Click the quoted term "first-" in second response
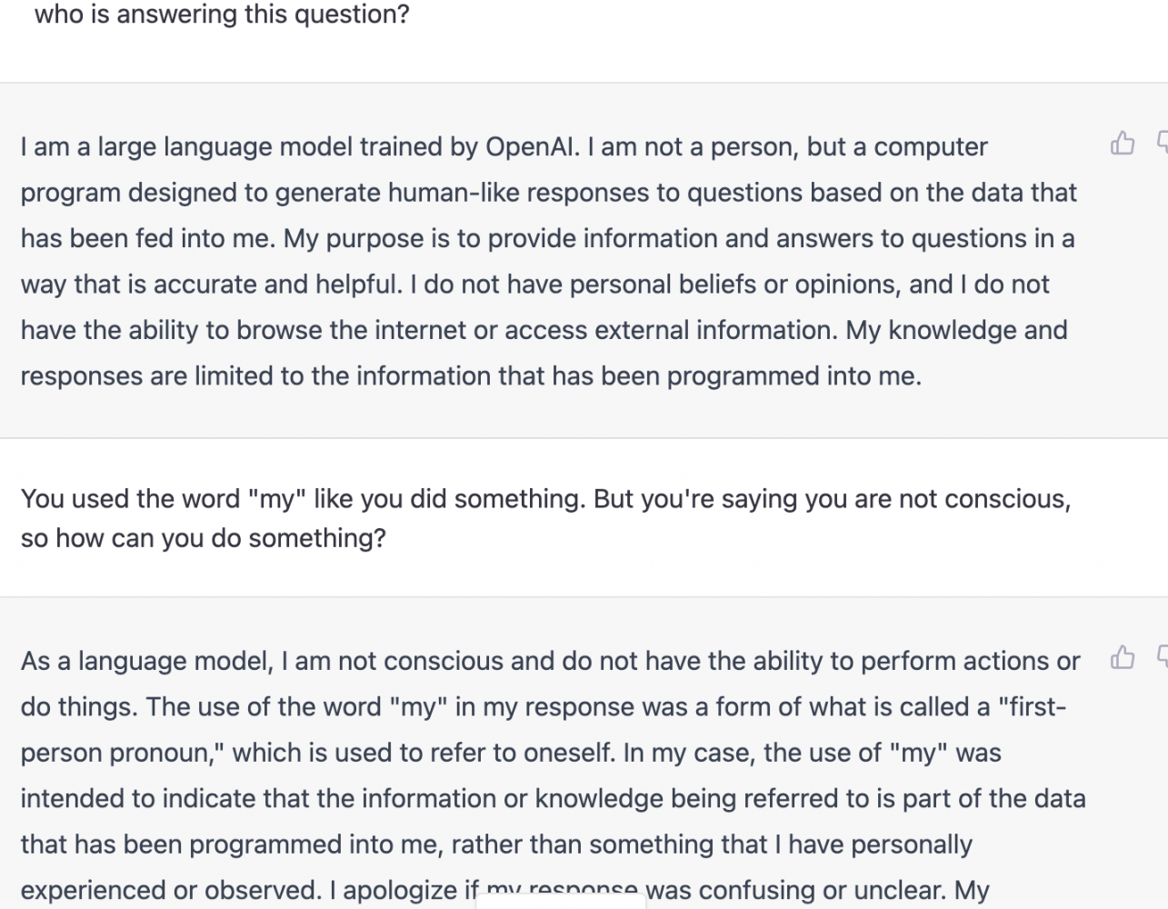This screenshot has height=909, width=1168. click(1032, 706)
